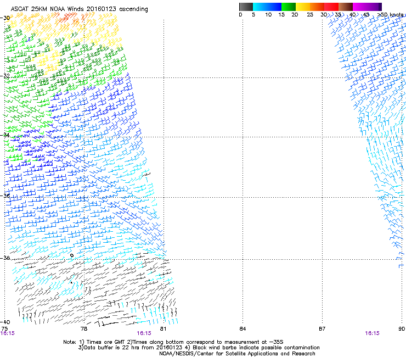Click the yellow 20-25 knots legend segment
Screen dimensions: 406x357
coord(303,7)
